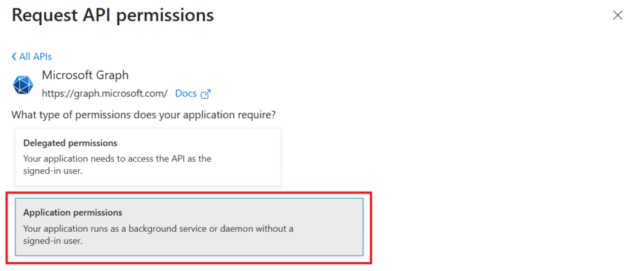Screen dimensions: 630x271
Task: Go back to All APIs
Action: point(35,56)
